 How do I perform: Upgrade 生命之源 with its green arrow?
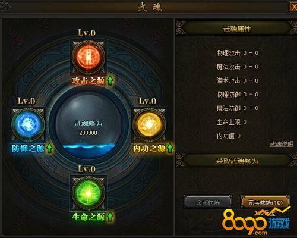pyautogui.click(x=110, y=217)
